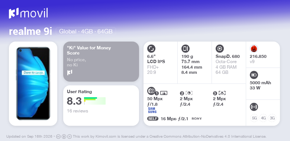290x141 pixels.
Task: Click the SELF selfie camera badge
Action: pyautogui.click(x=153, y=118)
